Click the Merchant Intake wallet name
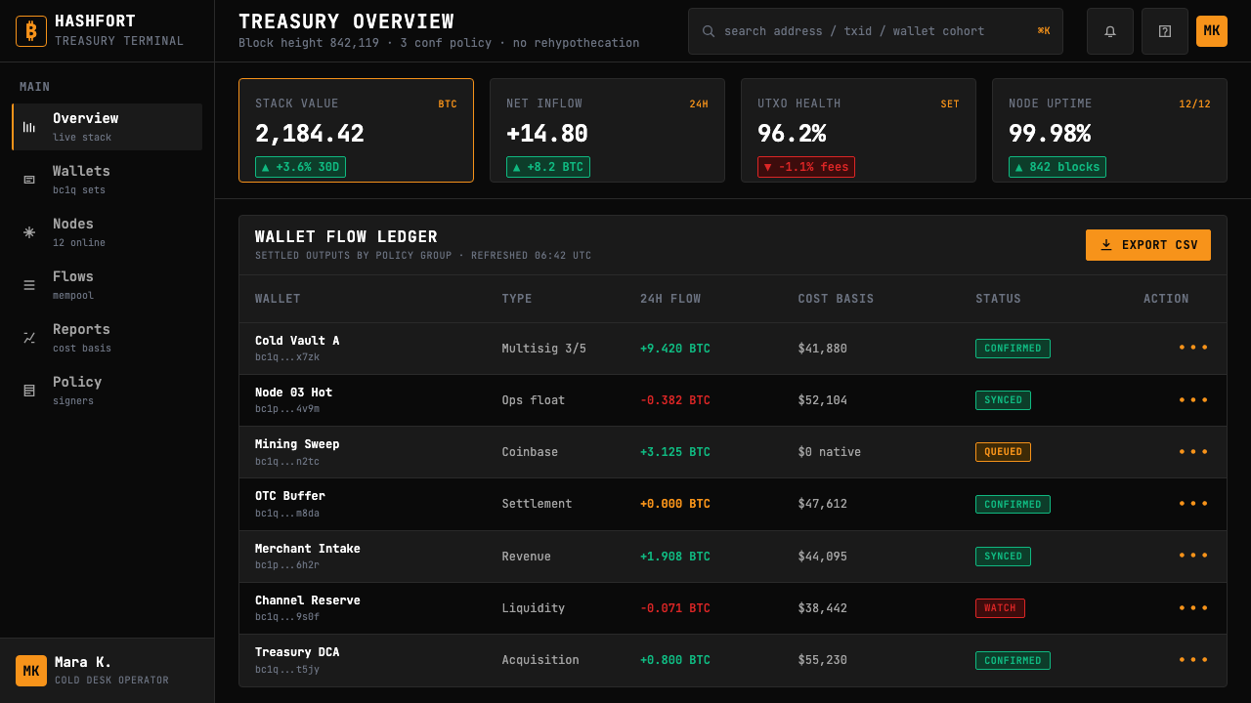 (x=308, y=549)
